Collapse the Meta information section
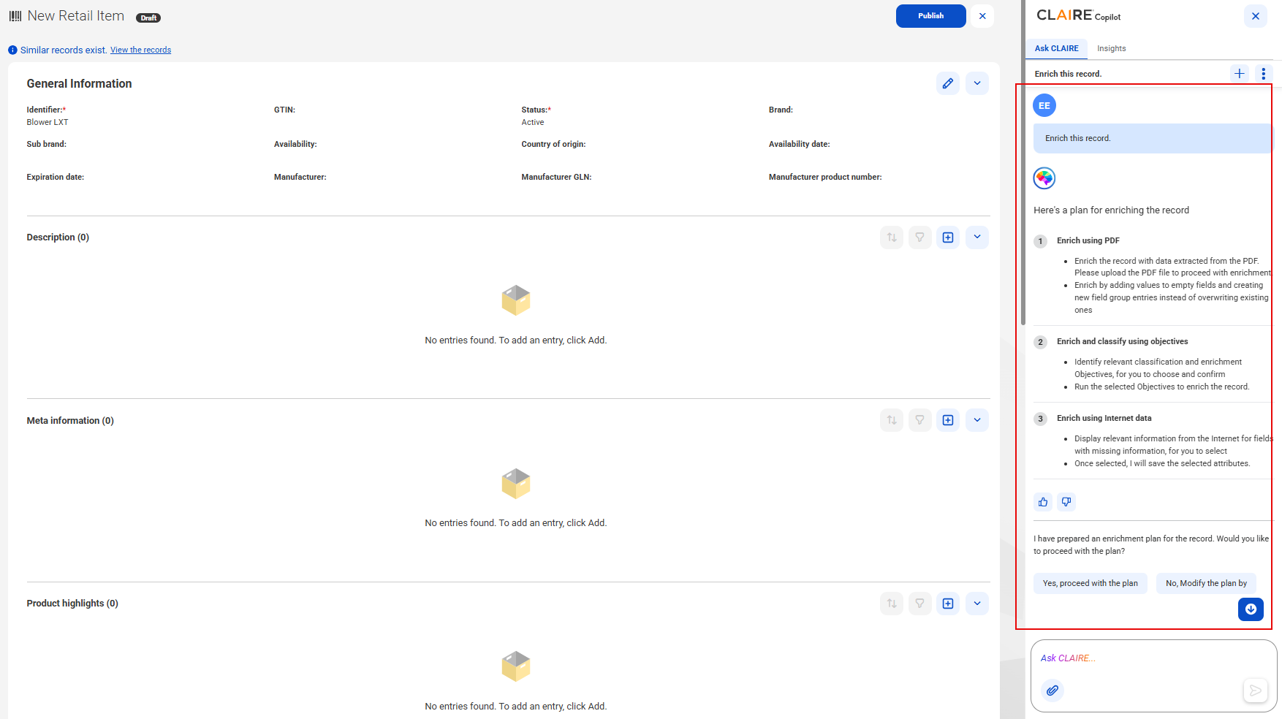Viewport: 1282px width, 719px height. 977,420
